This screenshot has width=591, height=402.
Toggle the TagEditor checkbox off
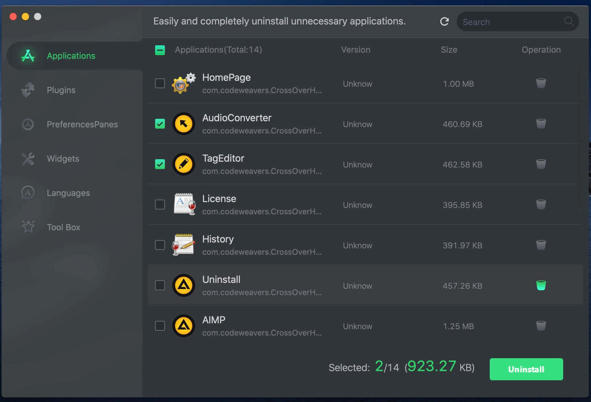click(159, 164)
